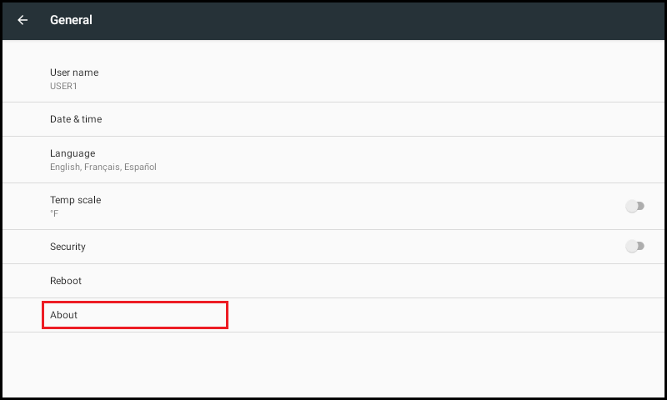The height and width of the screenshot is (400, 667).
Task: Click the English, Français, Español subtitle
Action: tap(103, 167)
